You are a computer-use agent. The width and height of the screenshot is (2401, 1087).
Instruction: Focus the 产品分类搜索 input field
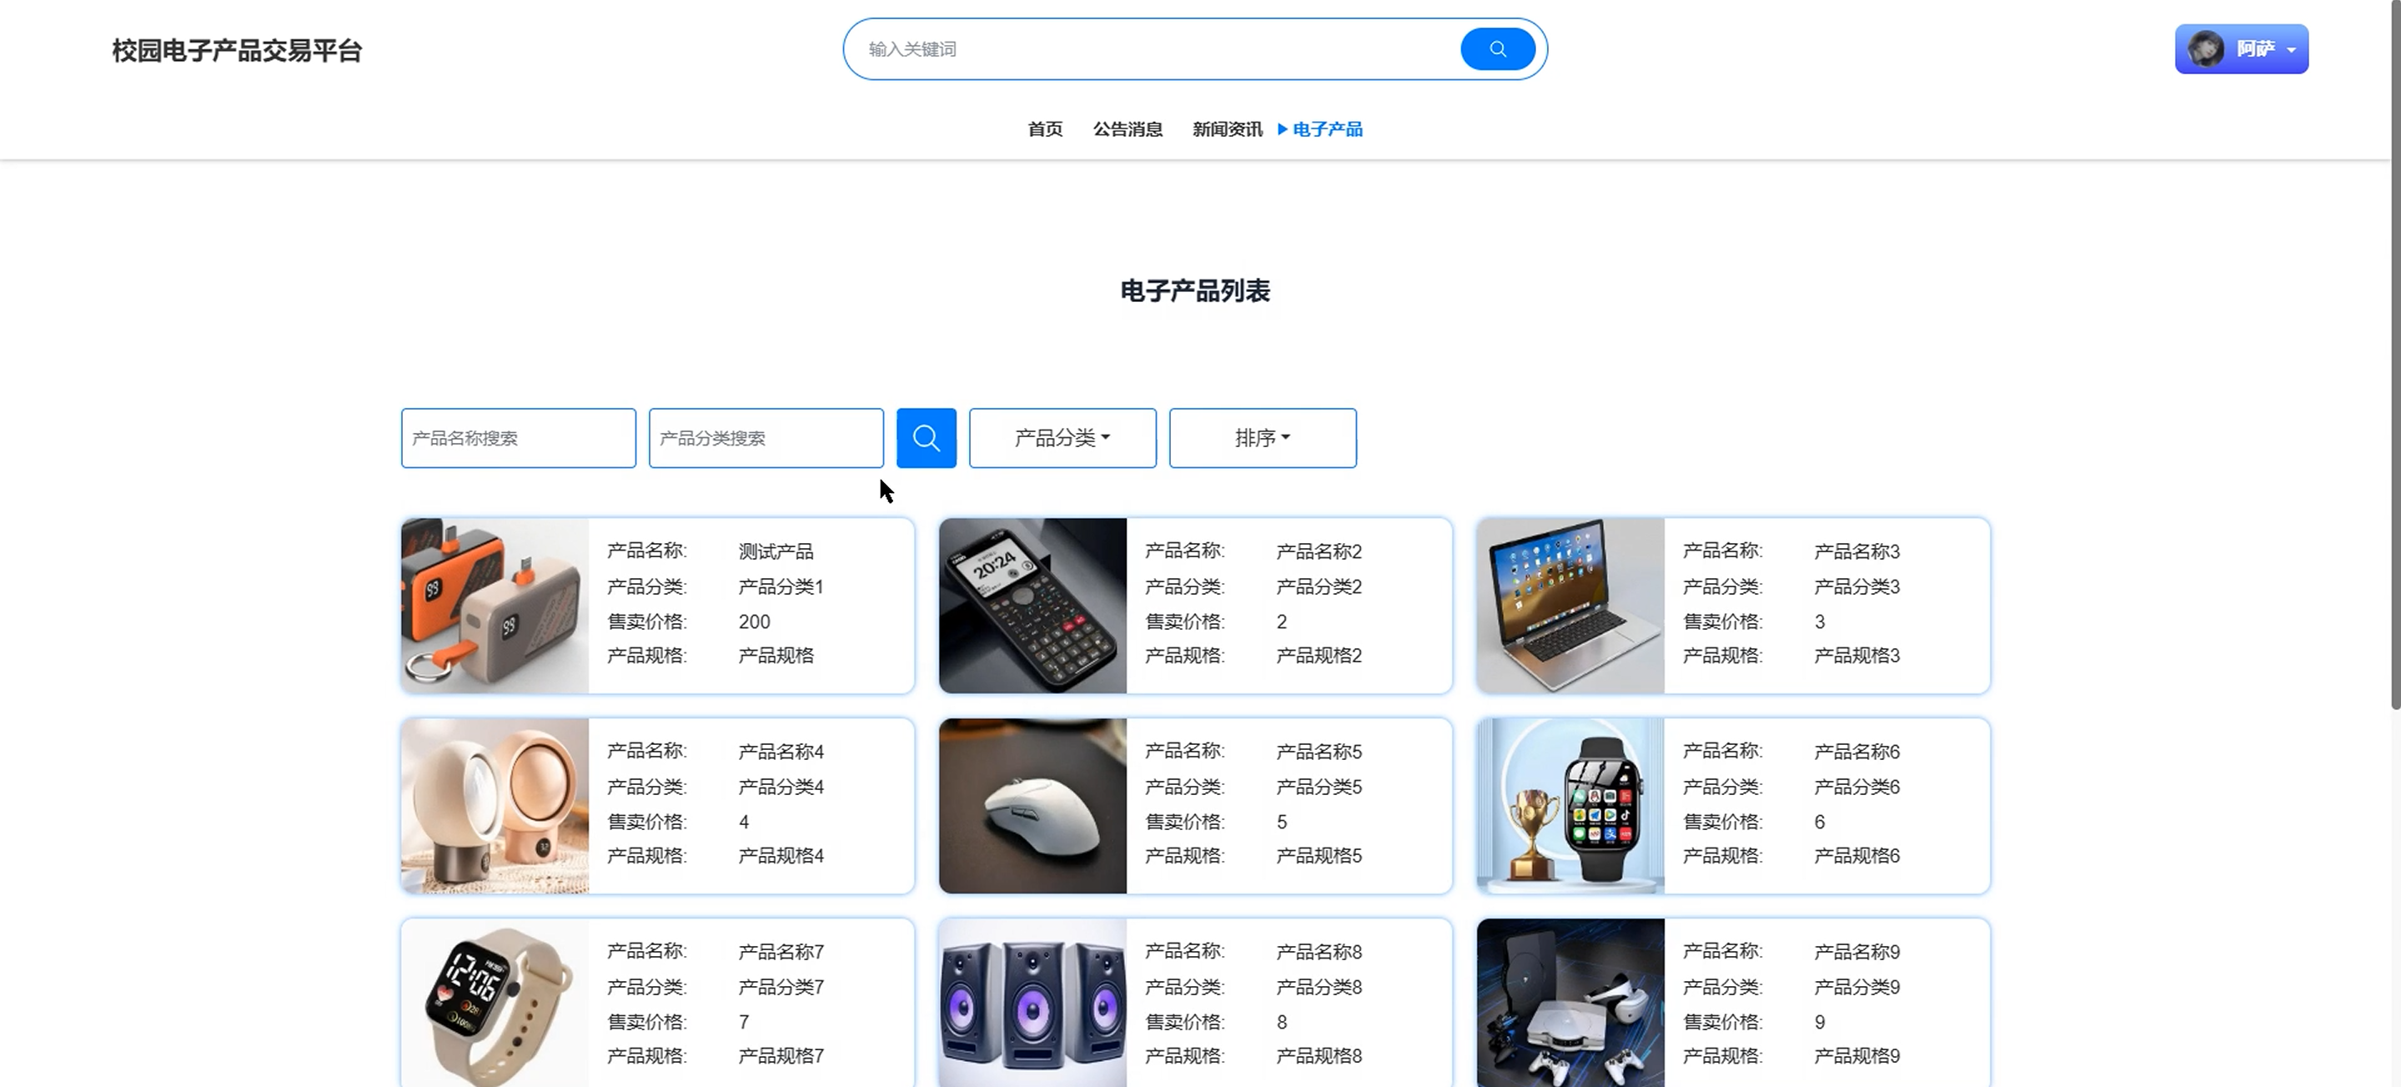click(x=766, y=438)
